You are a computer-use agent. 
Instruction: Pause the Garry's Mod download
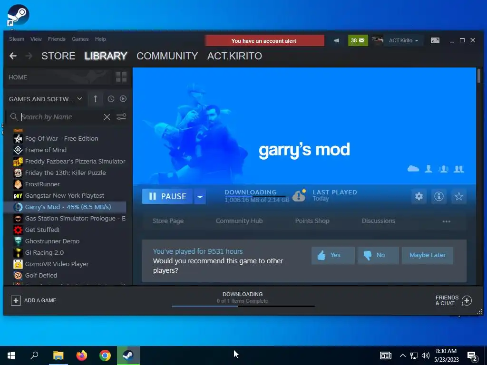pos(167,196)
